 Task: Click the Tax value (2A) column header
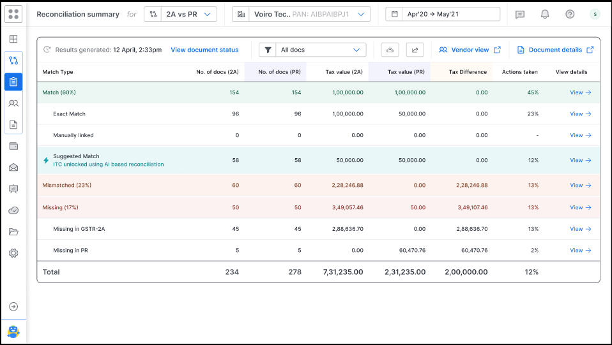[x=344, y=72]
